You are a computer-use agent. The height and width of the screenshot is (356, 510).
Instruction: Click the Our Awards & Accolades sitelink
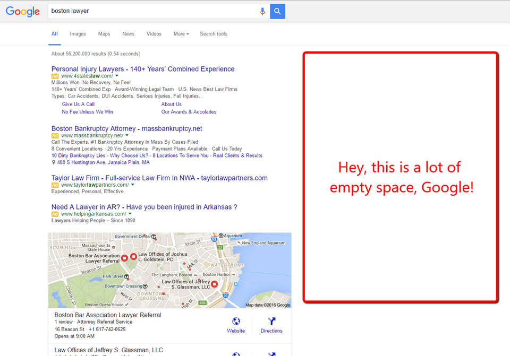click(x=189, y=112)
